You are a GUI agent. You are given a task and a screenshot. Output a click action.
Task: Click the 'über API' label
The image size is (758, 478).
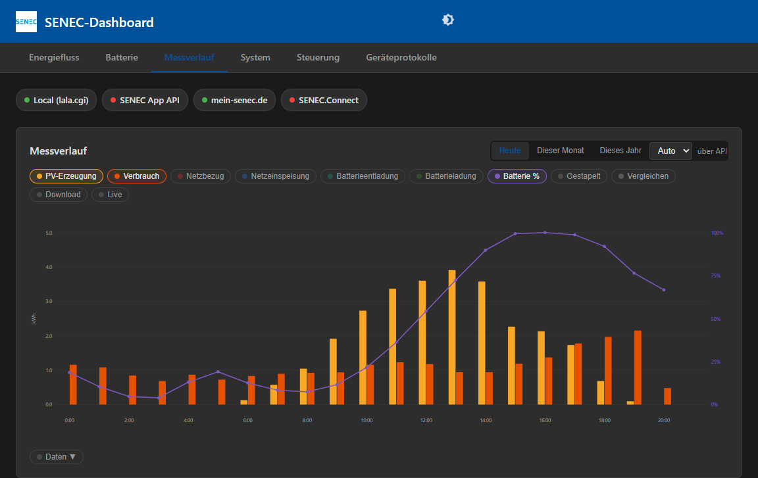(x=711, y=151)
